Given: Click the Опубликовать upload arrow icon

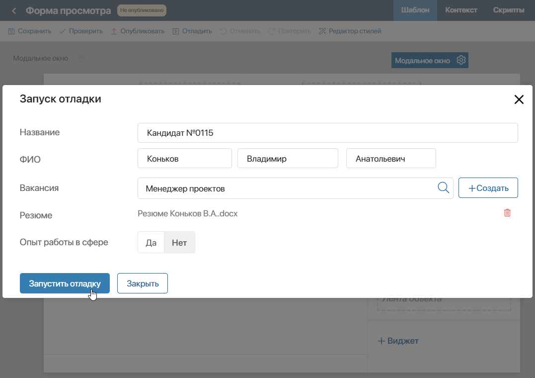Looking at the screenshot, I should 114,31.
